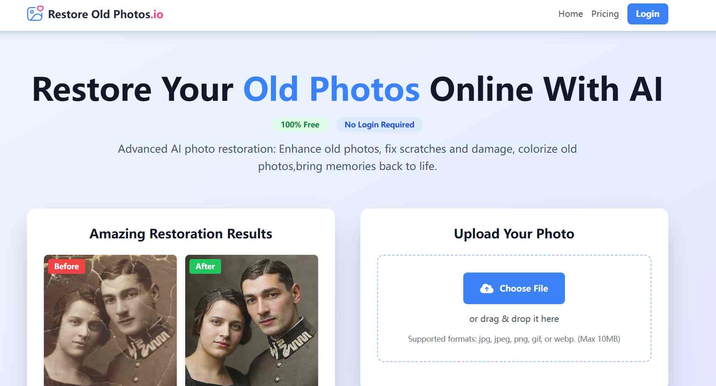
Task: Click the red Before label badge
Action: point(66,267)
